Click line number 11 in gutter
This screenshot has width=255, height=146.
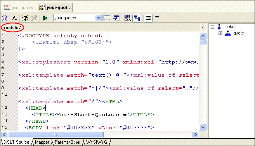pyautogui.click(x=4, y=101)
